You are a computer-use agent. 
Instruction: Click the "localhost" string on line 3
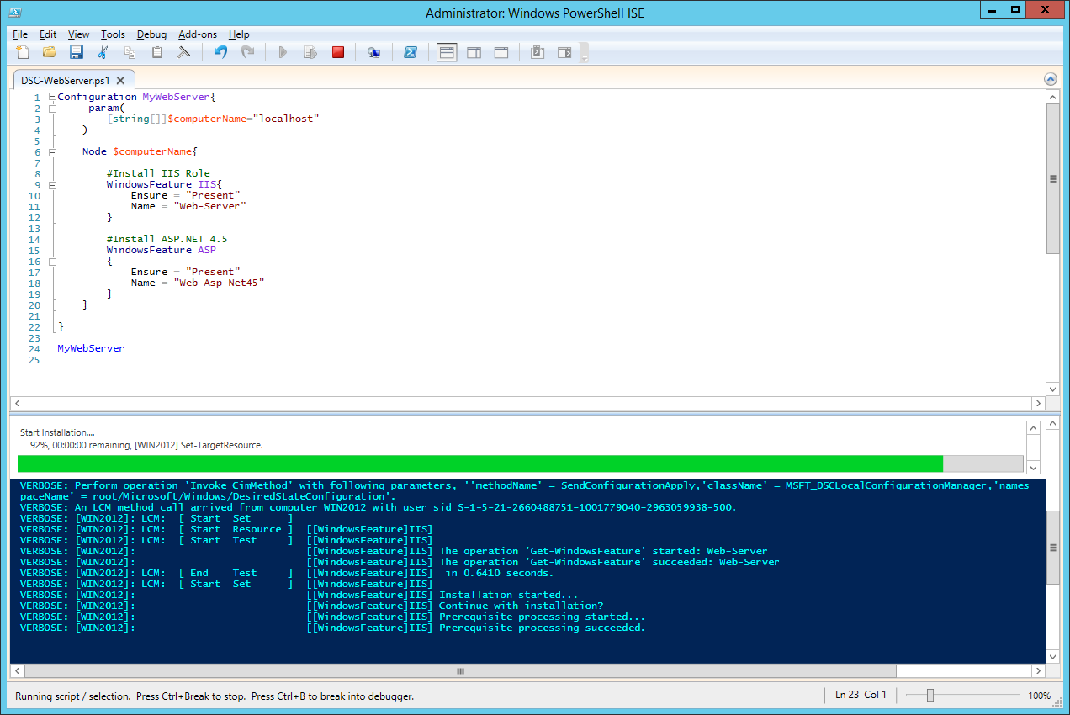tap(286, 119)
